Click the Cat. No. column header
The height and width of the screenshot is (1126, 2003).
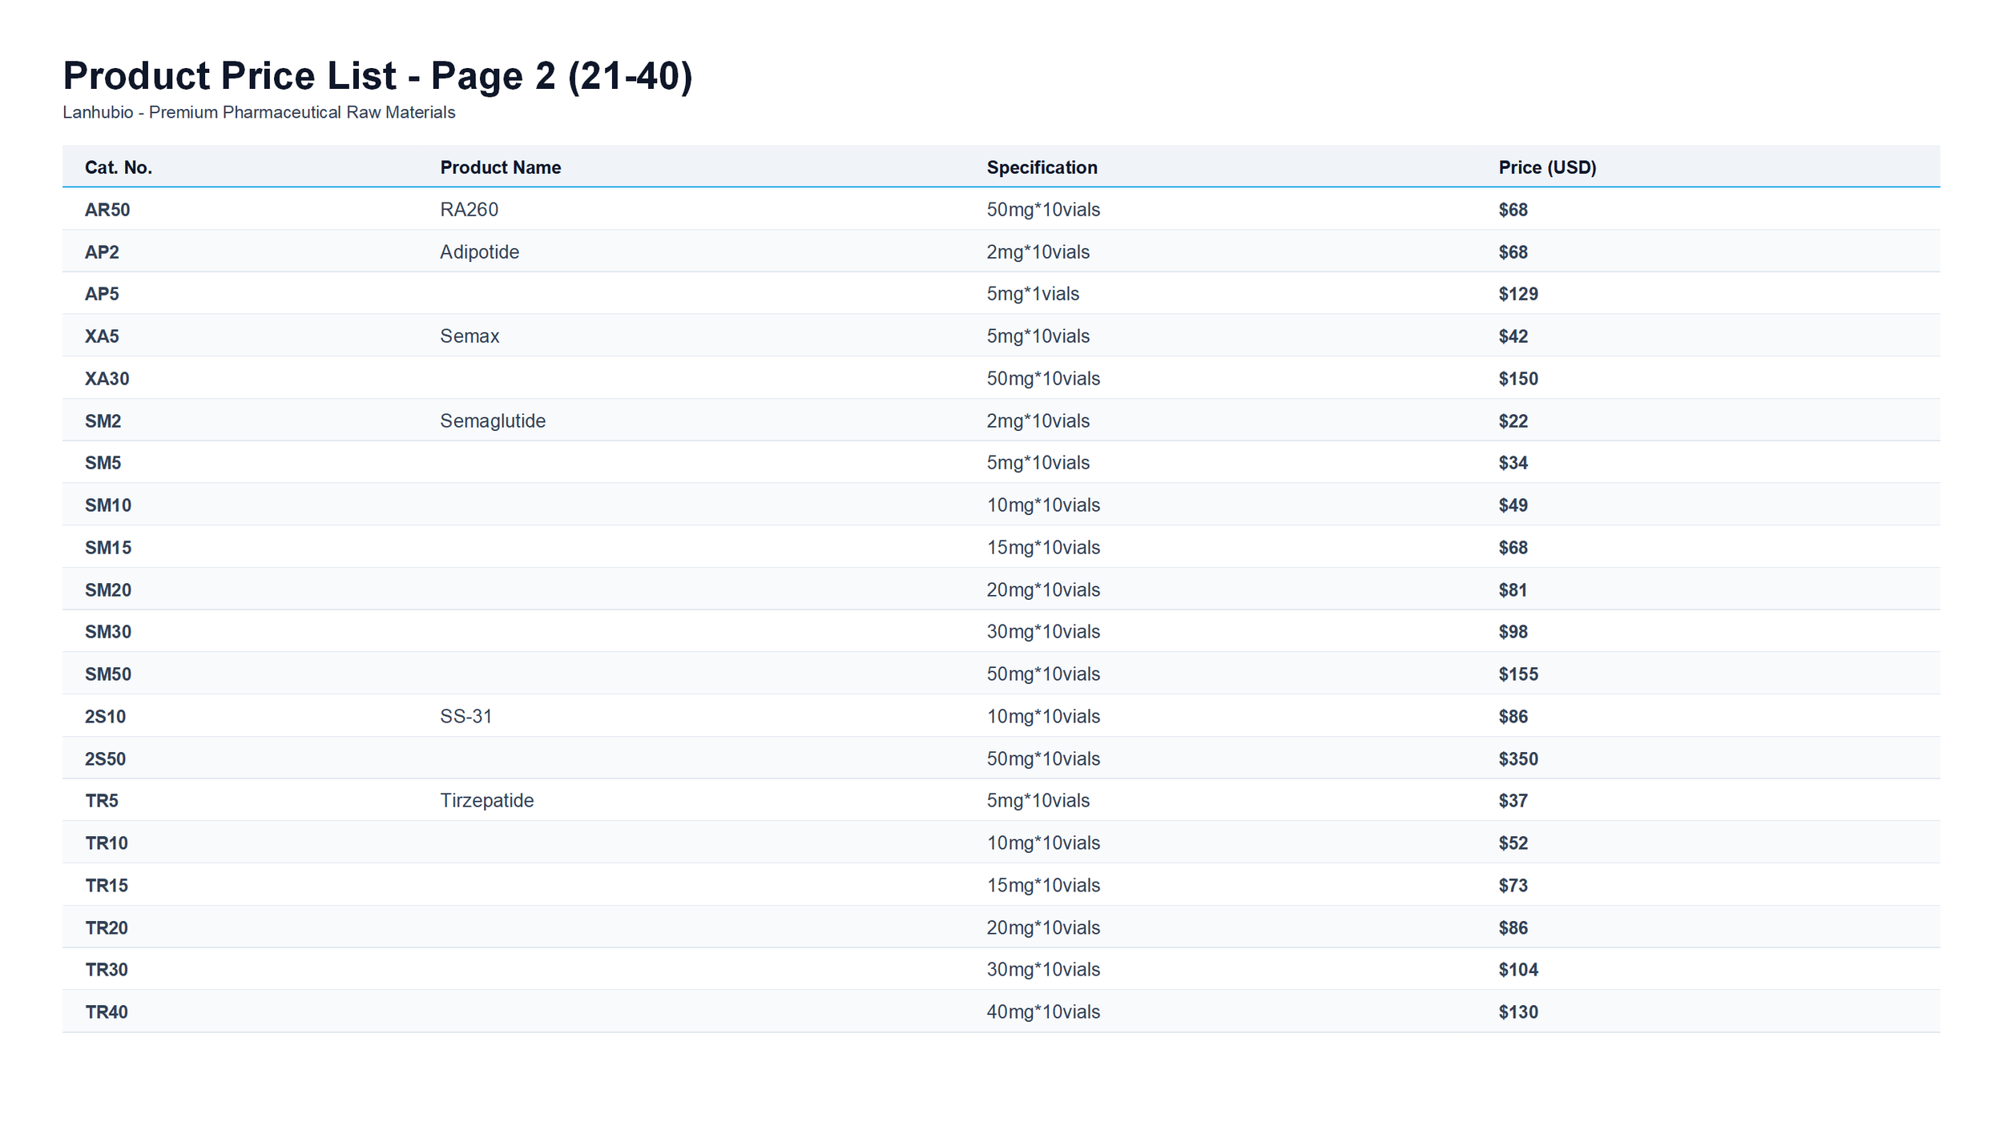coord(118,167)
